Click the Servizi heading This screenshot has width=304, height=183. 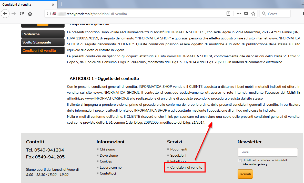[175, 142]
